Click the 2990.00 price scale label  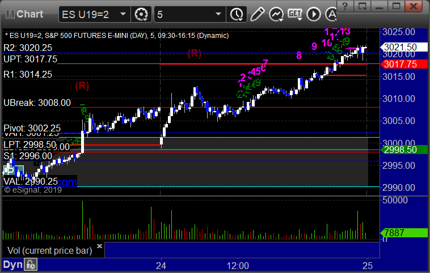tap(399, 187)
